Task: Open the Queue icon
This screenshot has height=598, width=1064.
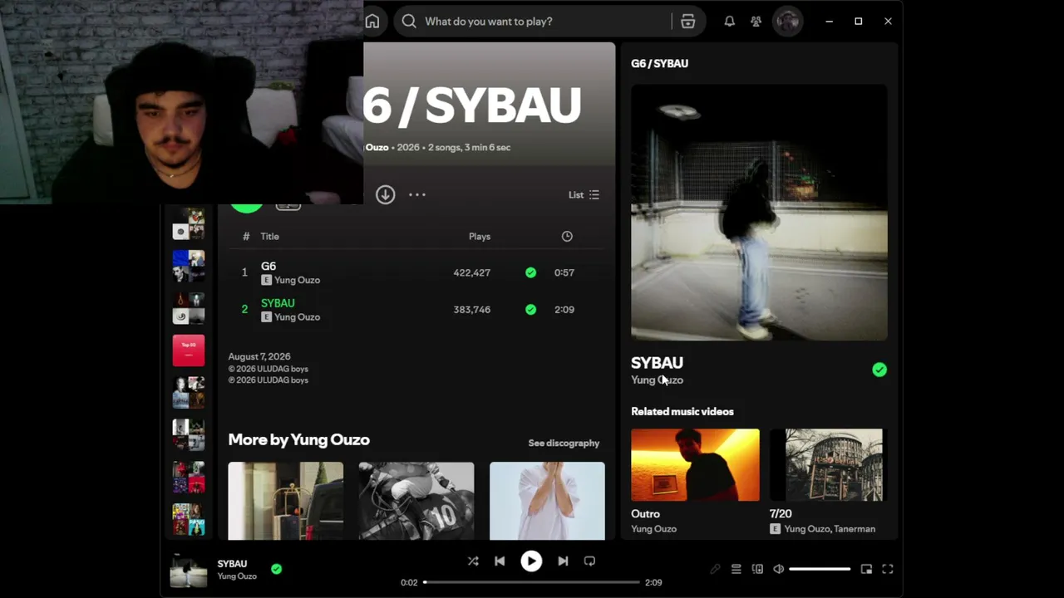Action: point(736,569)
